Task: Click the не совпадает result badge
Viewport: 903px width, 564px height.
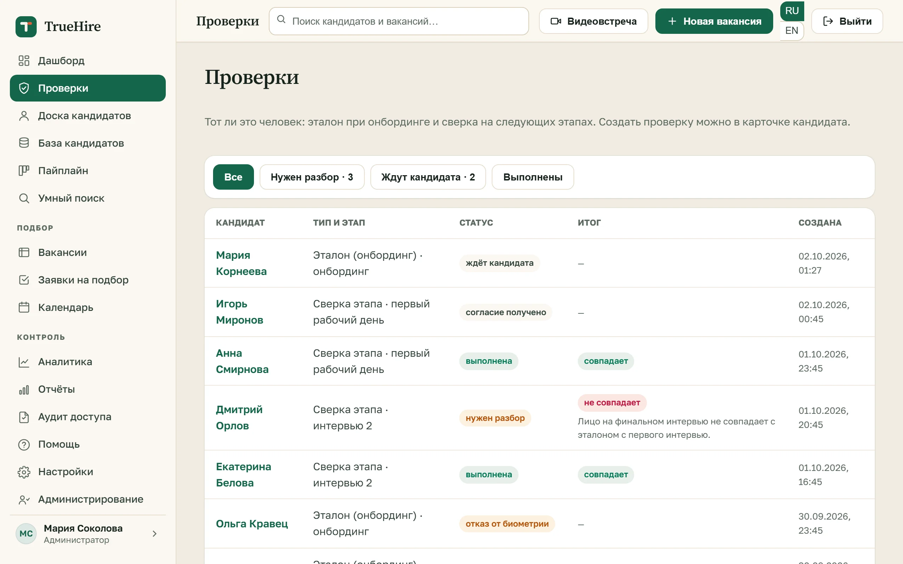Action: pos(612,403)
